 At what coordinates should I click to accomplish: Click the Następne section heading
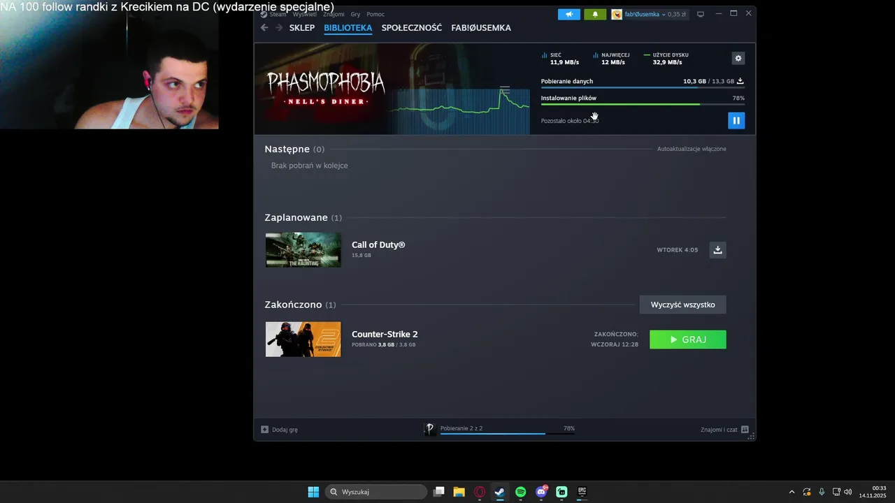[x=287, y=149]
